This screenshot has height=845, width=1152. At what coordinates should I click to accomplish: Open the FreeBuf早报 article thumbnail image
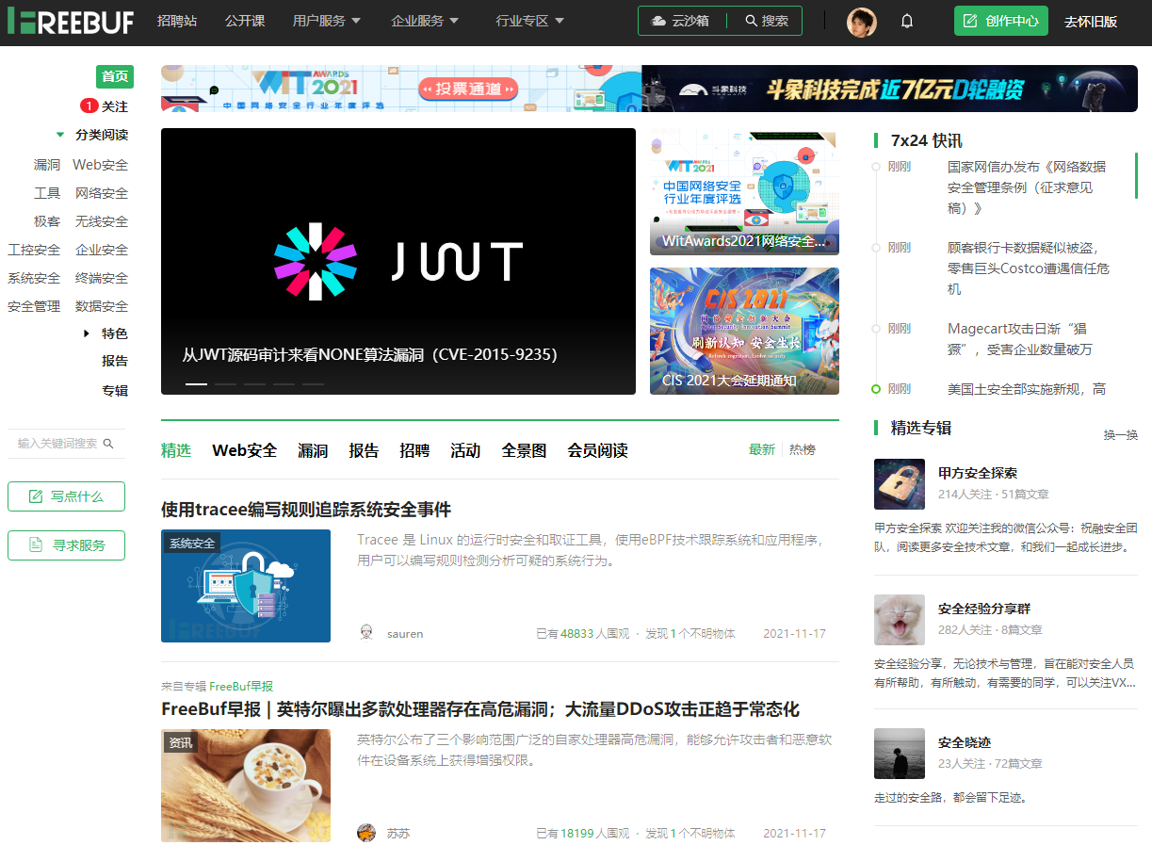click(246, 786)
